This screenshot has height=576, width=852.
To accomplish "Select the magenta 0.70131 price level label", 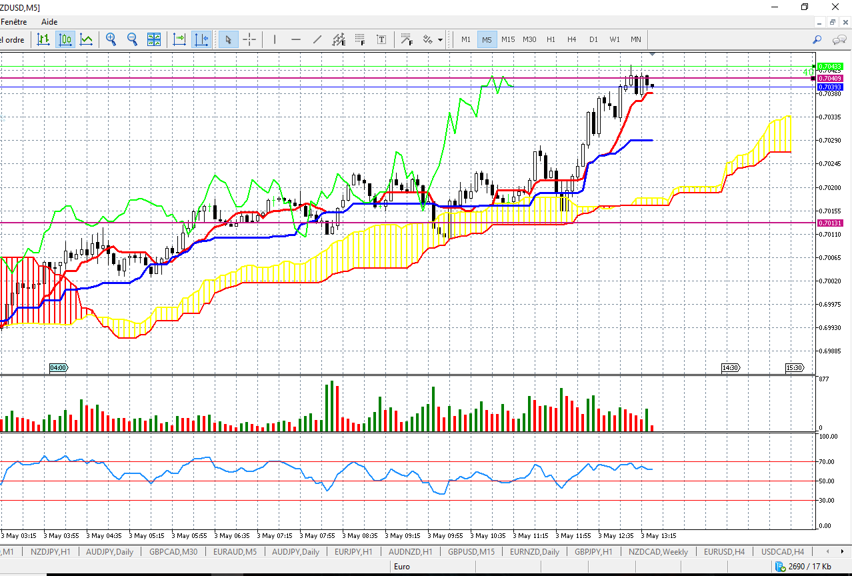I will 831,223.
